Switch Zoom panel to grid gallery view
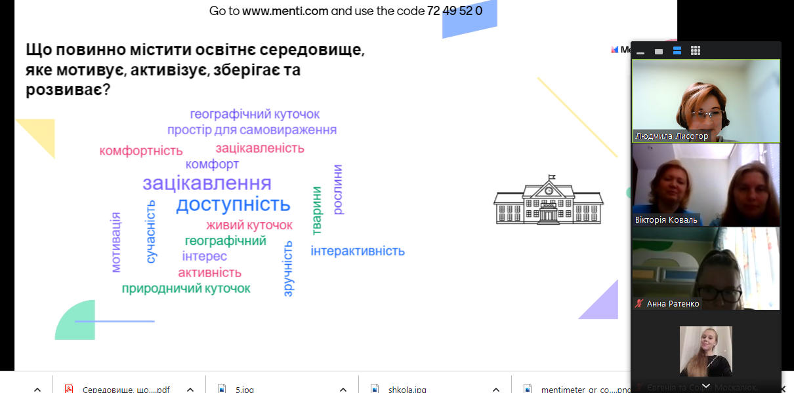This screenshot has width=794, height=393. 696,51
